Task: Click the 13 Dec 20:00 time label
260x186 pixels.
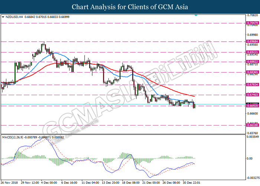Action: (111, 183)
